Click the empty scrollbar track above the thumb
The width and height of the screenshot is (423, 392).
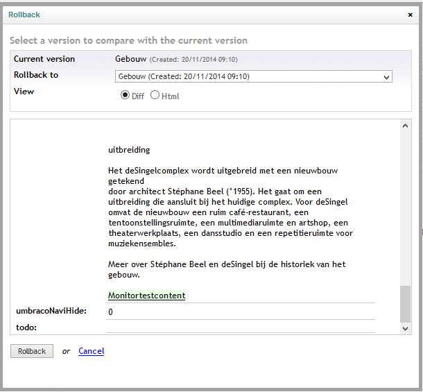[x=405, y=208]
